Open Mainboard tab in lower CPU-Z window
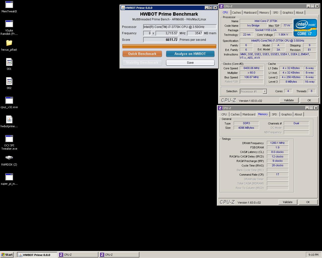 249,114
